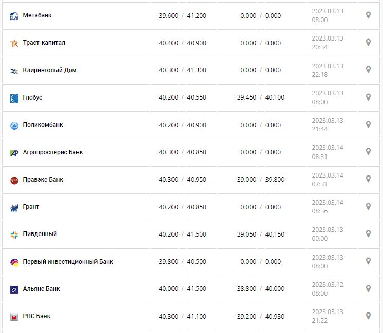Click the Поликомбанк bank name
Viewport: 383px width, 333px height.
click(43, 125)
